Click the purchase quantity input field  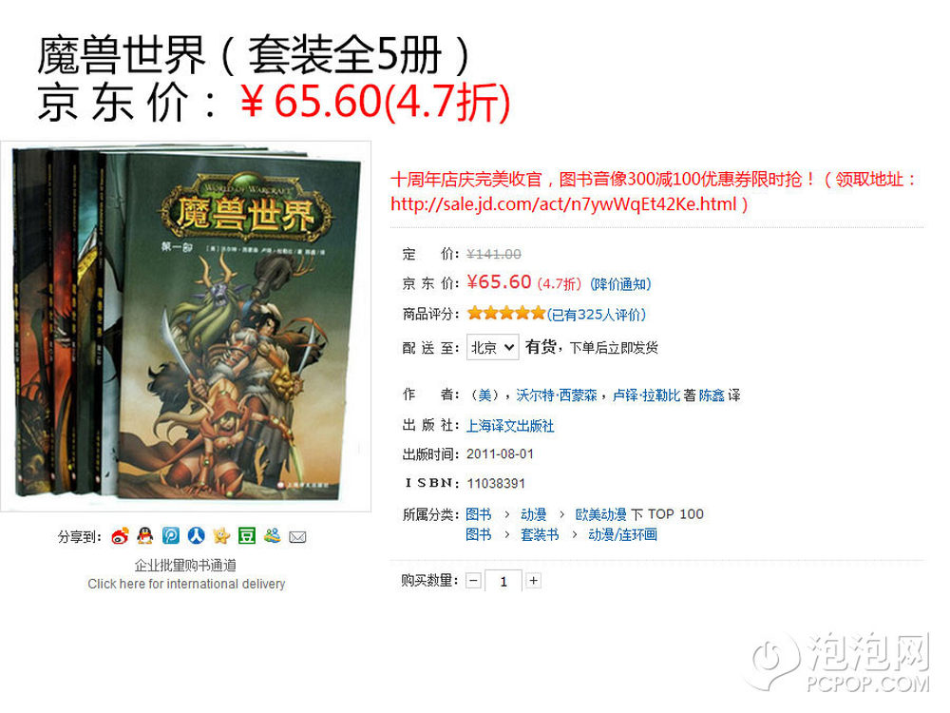tap(503, 582)
